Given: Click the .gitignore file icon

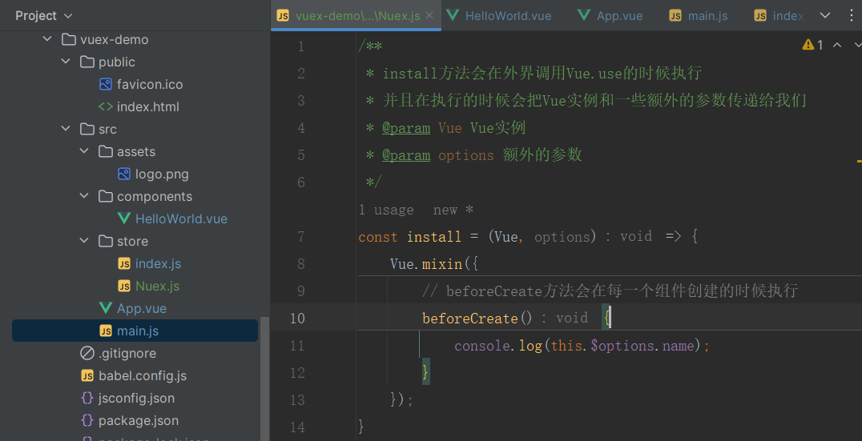Looking at the screenshot, I should pos(87,353).
